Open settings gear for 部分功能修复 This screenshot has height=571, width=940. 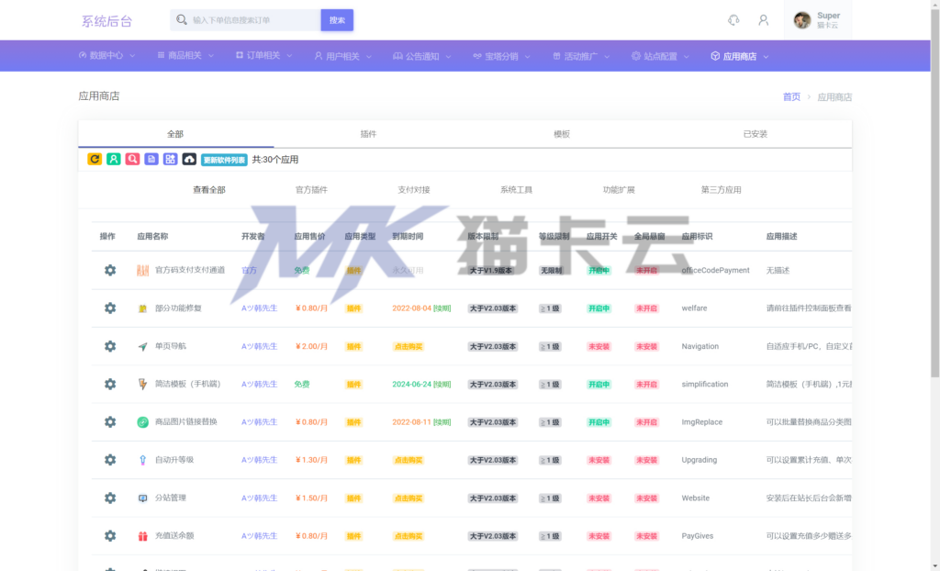click(110, 308)
